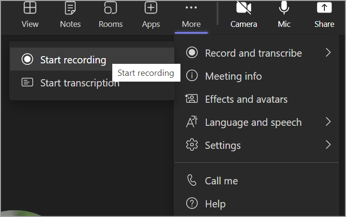Screen dimensions: 346x217
Task: Expand the Settings submenu chevron
Action: (328, 145)
